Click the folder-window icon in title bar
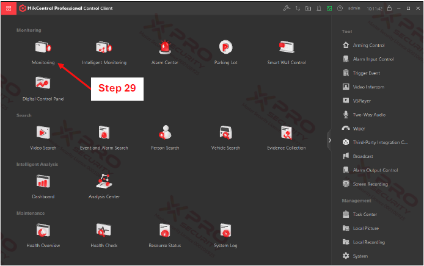Viewport: 424px width, 266px height. (309, 9)
